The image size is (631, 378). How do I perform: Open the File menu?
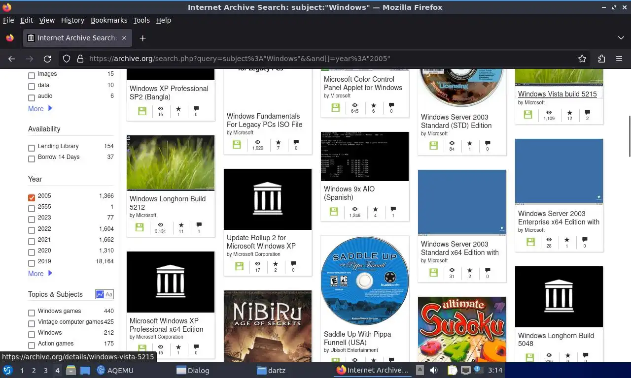[8, 20]
